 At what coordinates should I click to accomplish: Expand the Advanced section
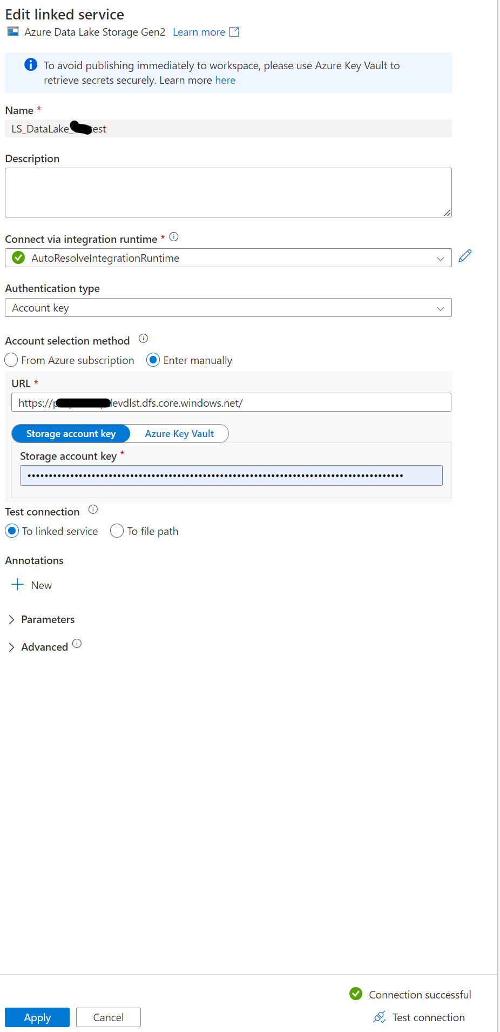tap(38, 647)
